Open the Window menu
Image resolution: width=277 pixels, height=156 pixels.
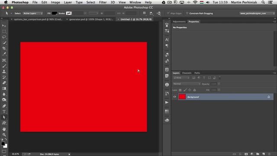coord(135,2)
